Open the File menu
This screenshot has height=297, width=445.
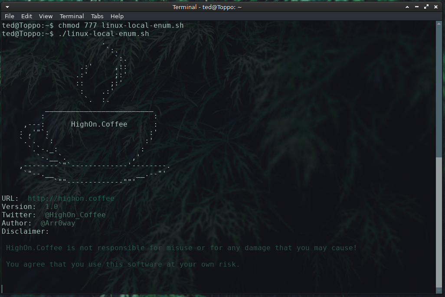pyautogui.click(x=10, y=16)
